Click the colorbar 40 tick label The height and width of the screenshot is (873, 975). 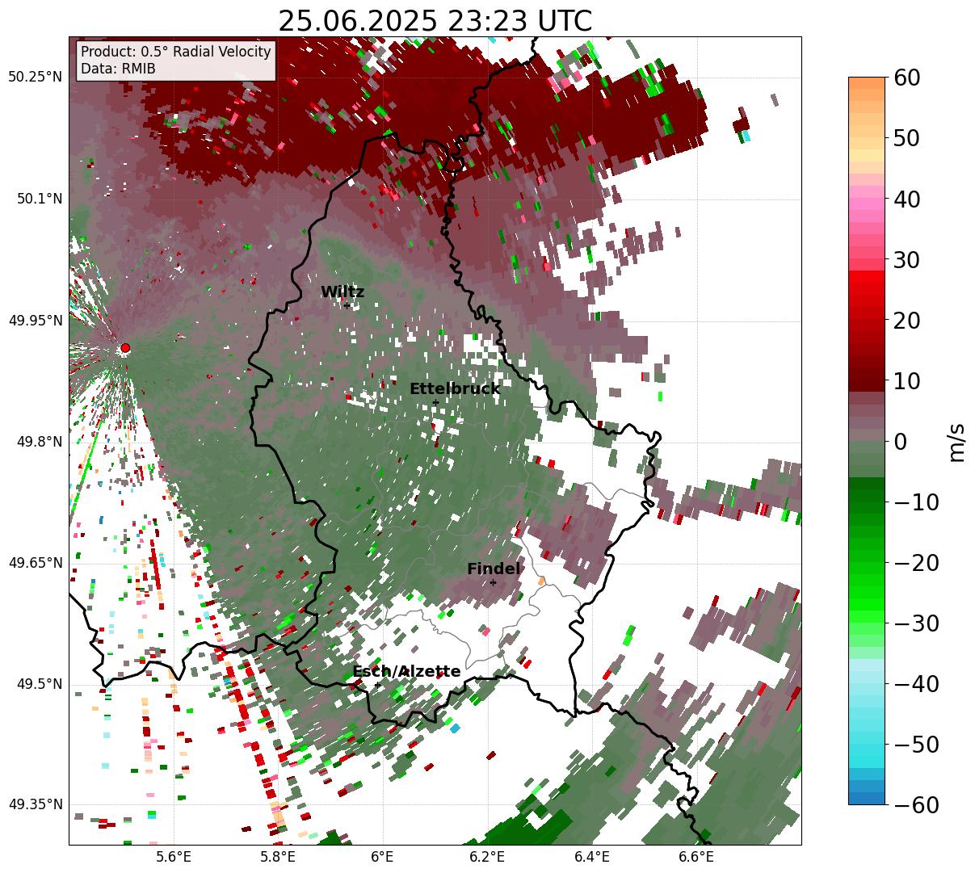click(906, 199)
